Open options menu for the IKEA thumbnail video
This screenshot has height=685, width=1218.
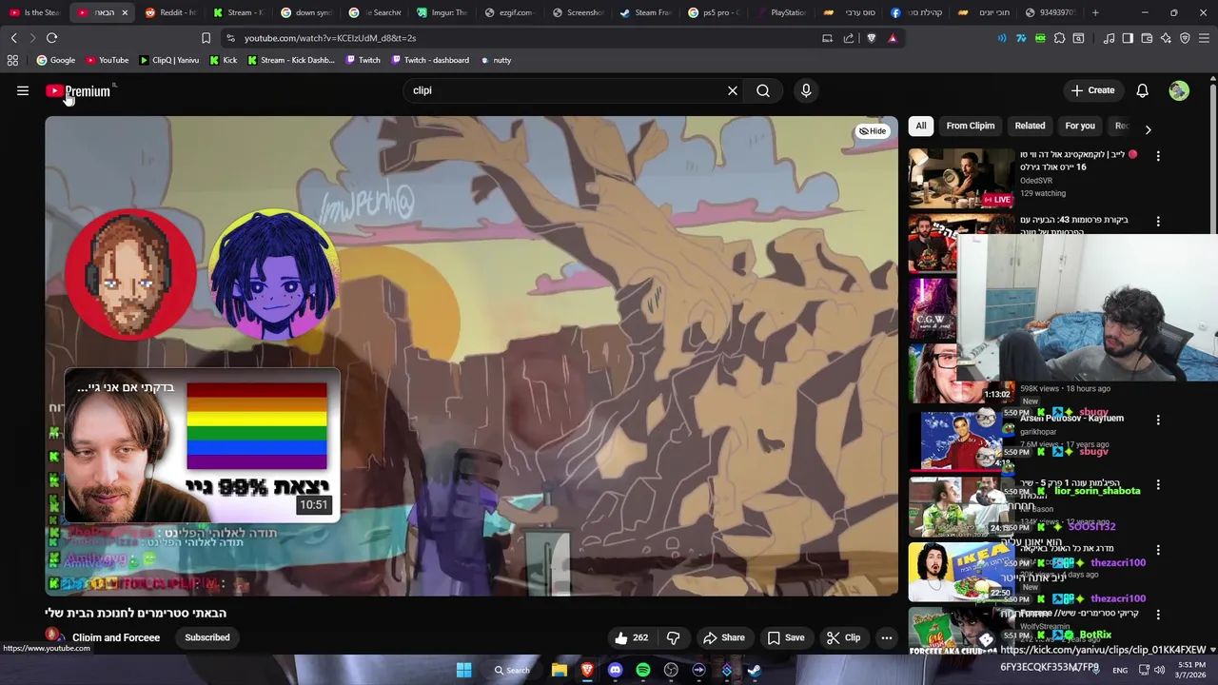point(1158,550)
